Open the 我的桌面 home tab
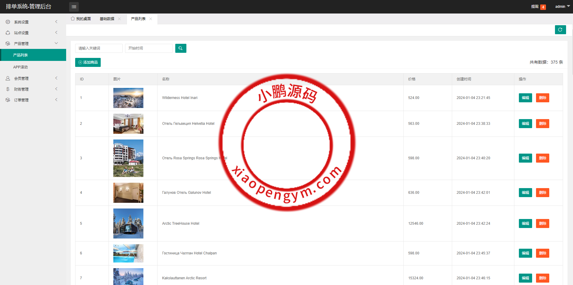Image resolution: width=573 pixels, height=285 pixels. click(x=81, y=19)
